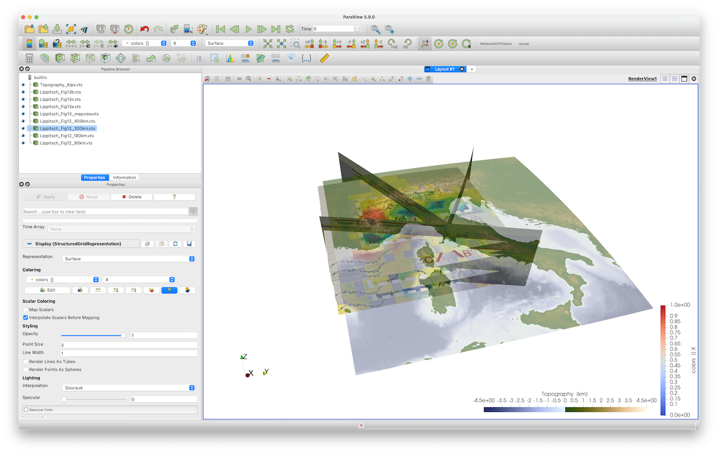718x454 pixels.
Task: Switch to the Information tab
Action: pyautogui.click(x=125, y=178)
